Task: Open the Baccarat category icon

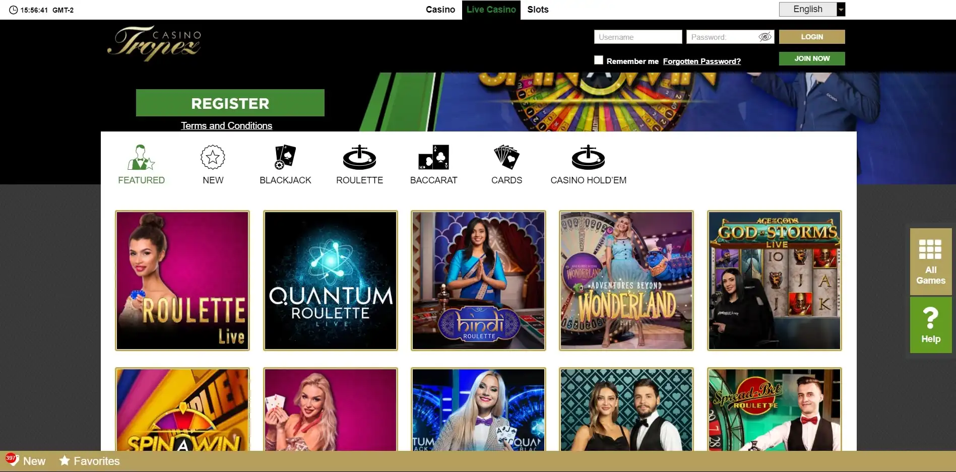Action: [x=433, y=157]
